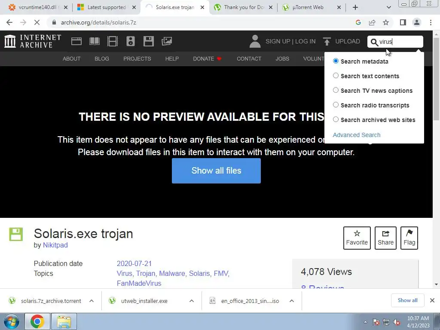Open the DONATE menu item
440x330 pixels.
point(207,58)
